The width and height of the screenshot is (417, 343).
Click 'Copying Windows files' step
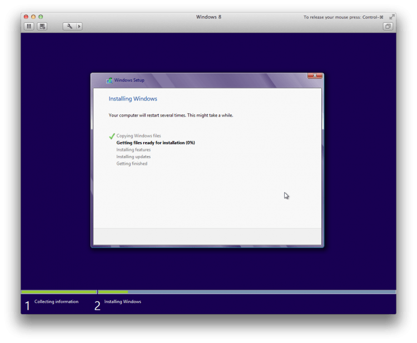coord(138,135)
